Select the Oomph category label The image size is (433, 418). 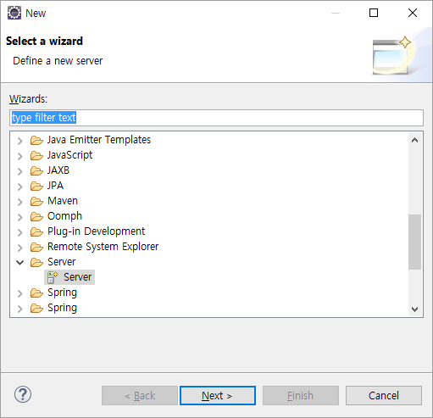[64, 216]
